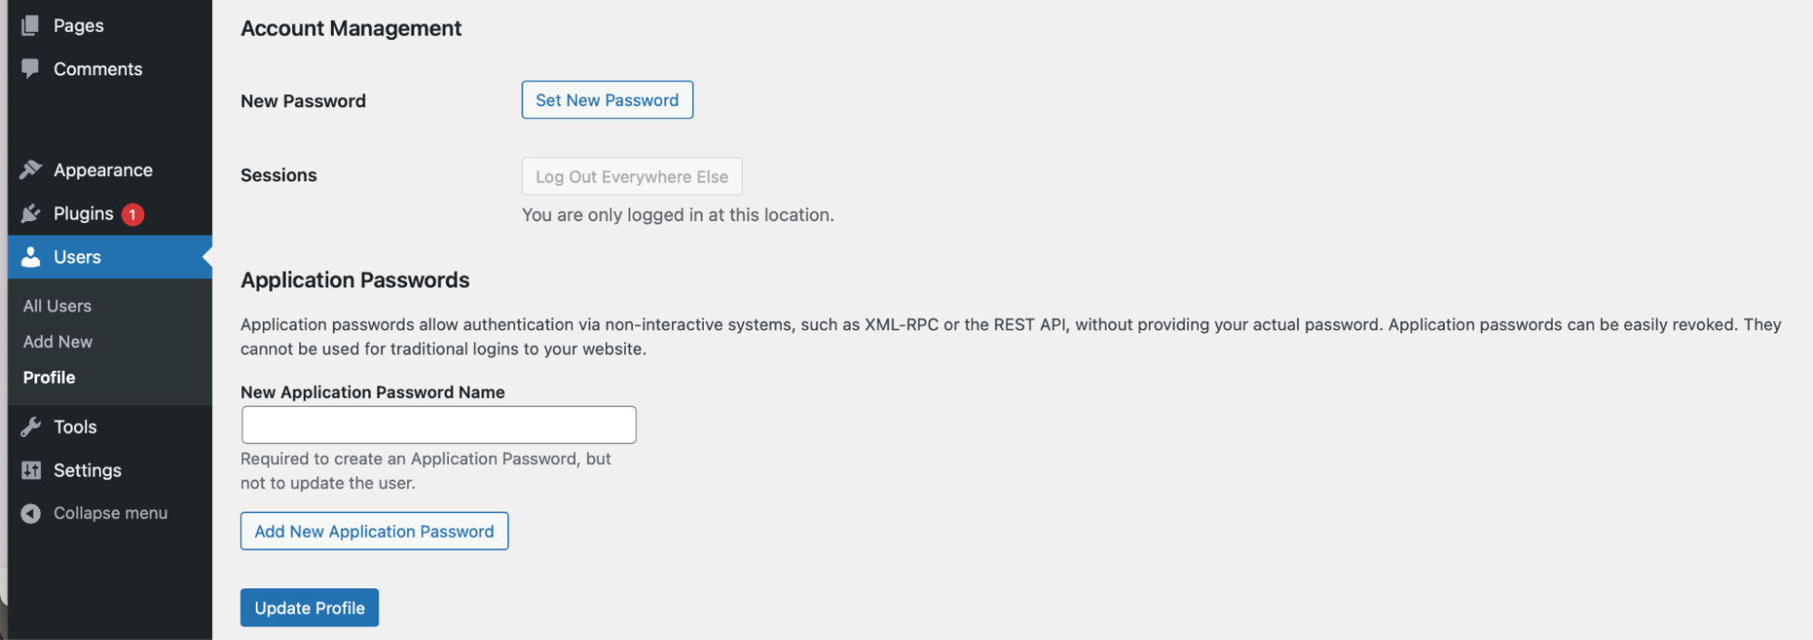Click Log Out Everywhere Else
Image resolution: width=1813 pixels, height=640 pixels.
pos(631,176)
